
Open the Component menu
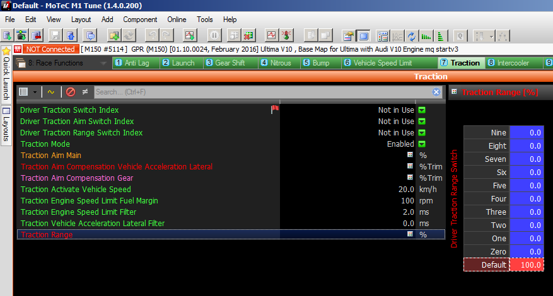pos(140,20)
